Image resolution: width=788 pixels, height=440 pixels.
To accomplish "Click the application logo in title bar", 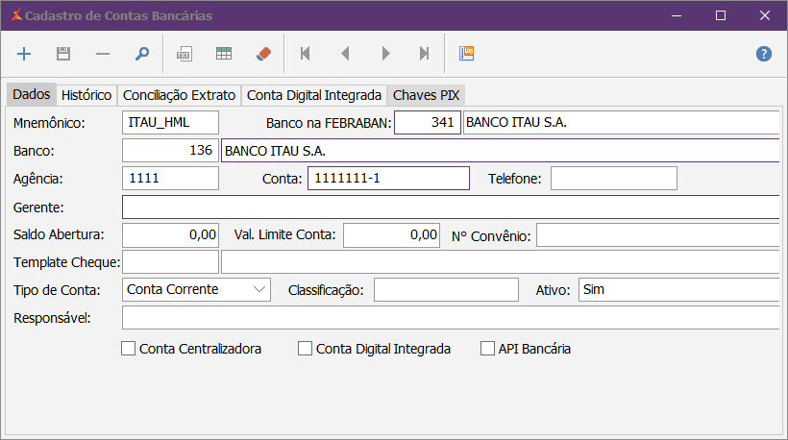I will [x=16, y=15].
